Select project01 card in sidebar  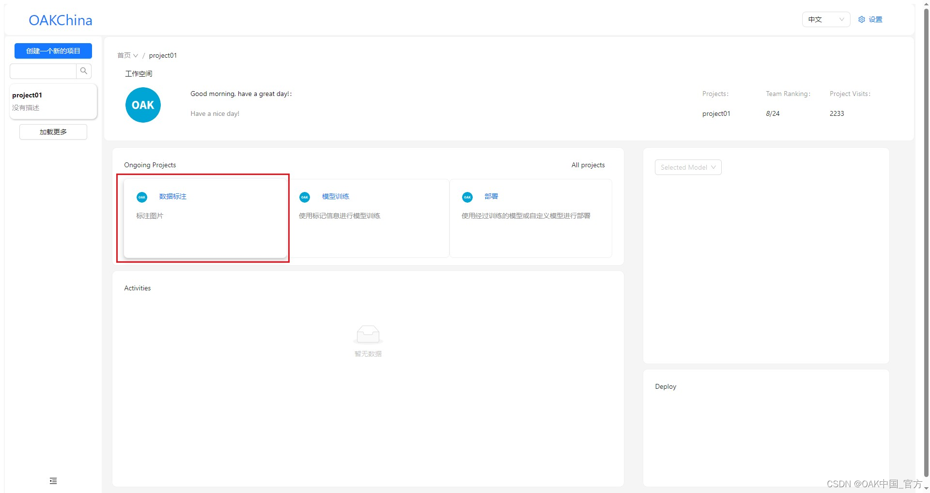click(53, 101)
